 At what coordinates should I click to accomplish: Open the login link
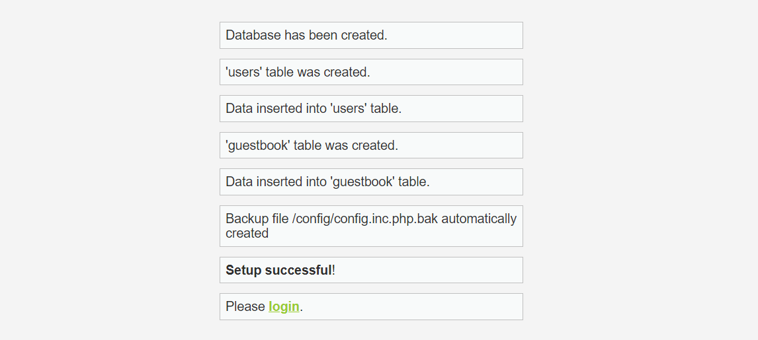coord(284,307)
